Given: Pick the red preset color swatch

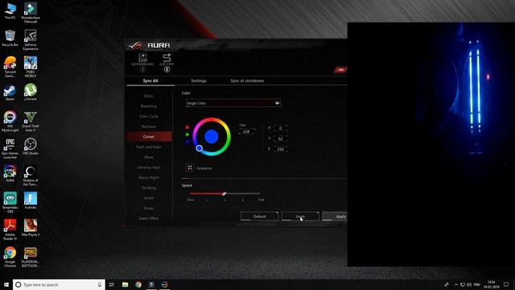Looking at the screenshot, I should point(187,127).
